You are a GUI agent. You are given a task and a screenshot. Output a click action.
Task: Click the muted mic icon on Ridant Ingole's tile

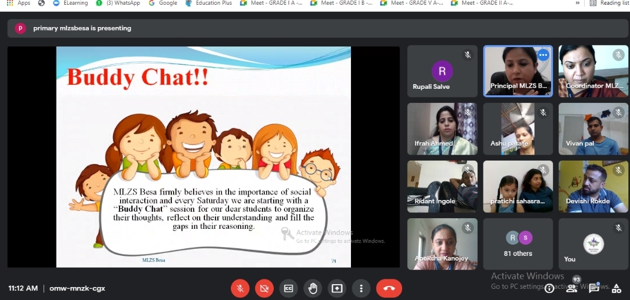point(467,170)
